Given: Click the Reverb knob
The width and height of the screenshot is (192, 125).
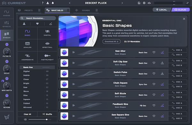Looking at the screenshot, I should (7, 103).
